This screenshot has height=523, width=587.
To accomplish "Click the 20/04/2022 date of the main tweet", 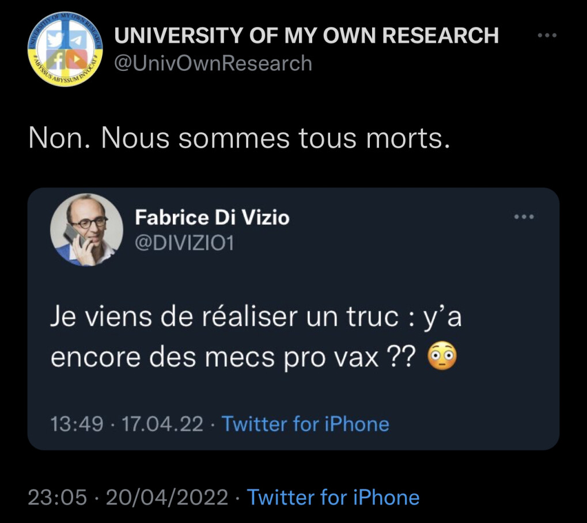I will tap(167, 497).
